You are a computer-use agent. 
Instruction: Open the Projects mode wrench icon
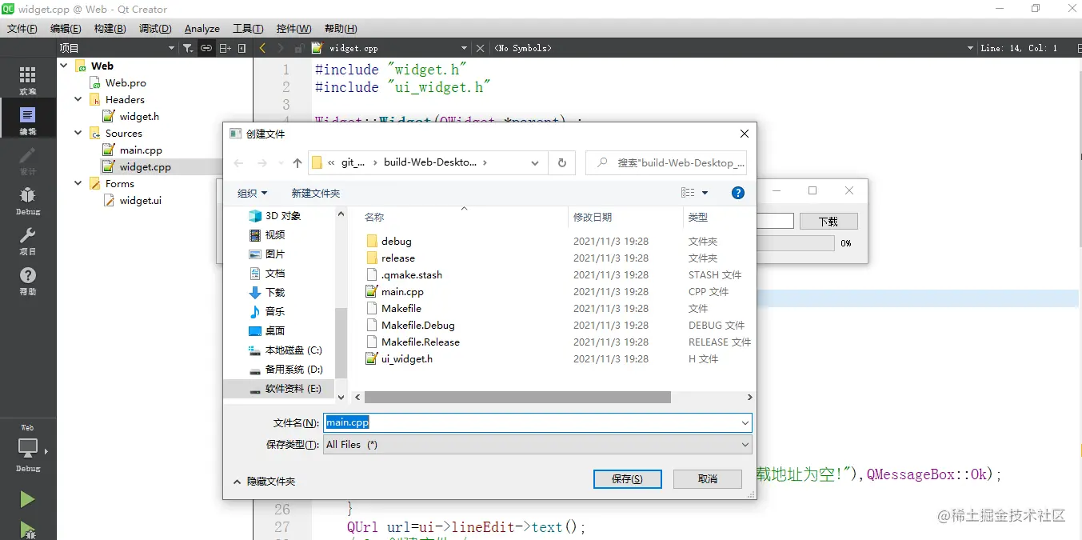click(x=27, y=239)
